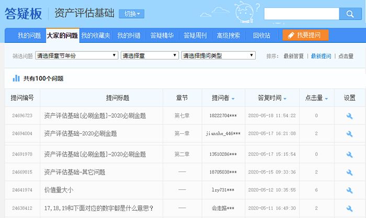
Task: Go to the 高级搜索 tab
Action: coord(228,36)
